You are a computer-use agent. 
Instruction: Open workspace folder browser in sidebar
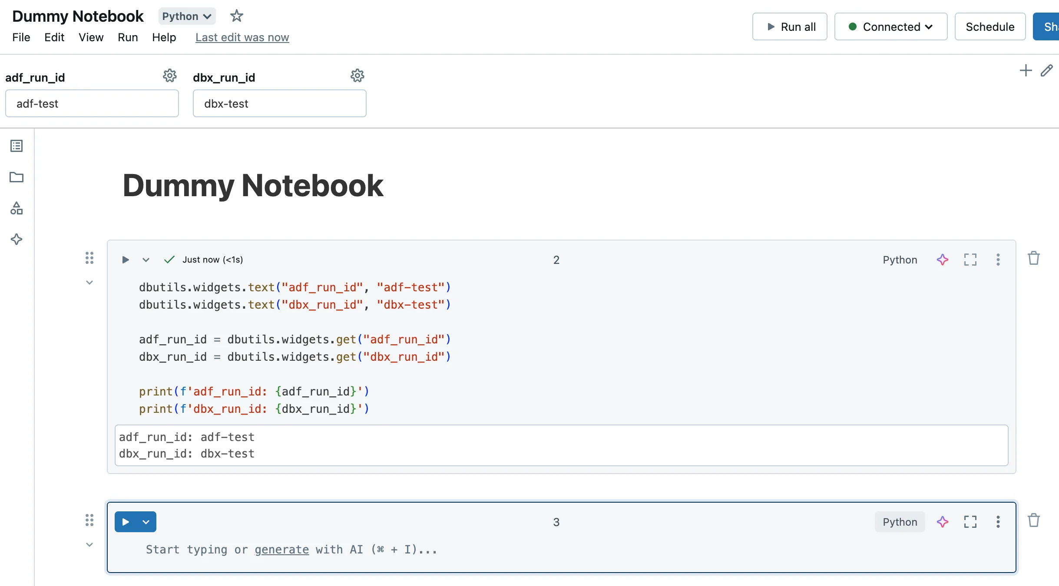(17, 177)
